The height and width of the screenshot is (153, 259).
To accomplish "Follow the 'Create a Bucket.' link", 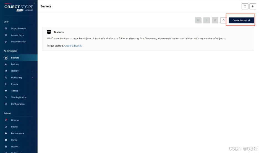I will [x=73, y=46].
